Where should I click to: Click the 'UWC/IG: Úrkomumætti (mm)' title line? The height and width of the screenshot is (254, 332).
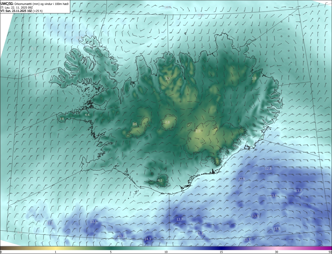click(34, 4)
